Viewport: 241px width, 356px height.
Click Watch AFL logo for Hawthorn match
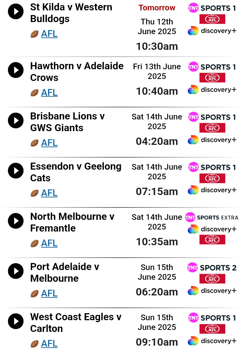tap(212, 78)
